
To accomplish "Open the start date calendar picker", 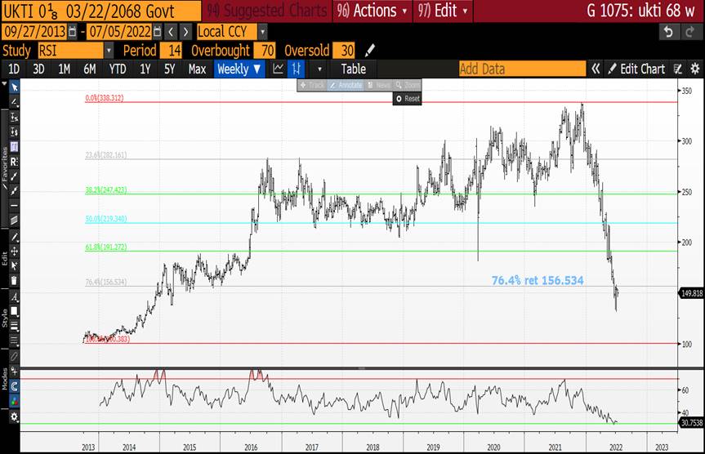I will tap(73, 31).
